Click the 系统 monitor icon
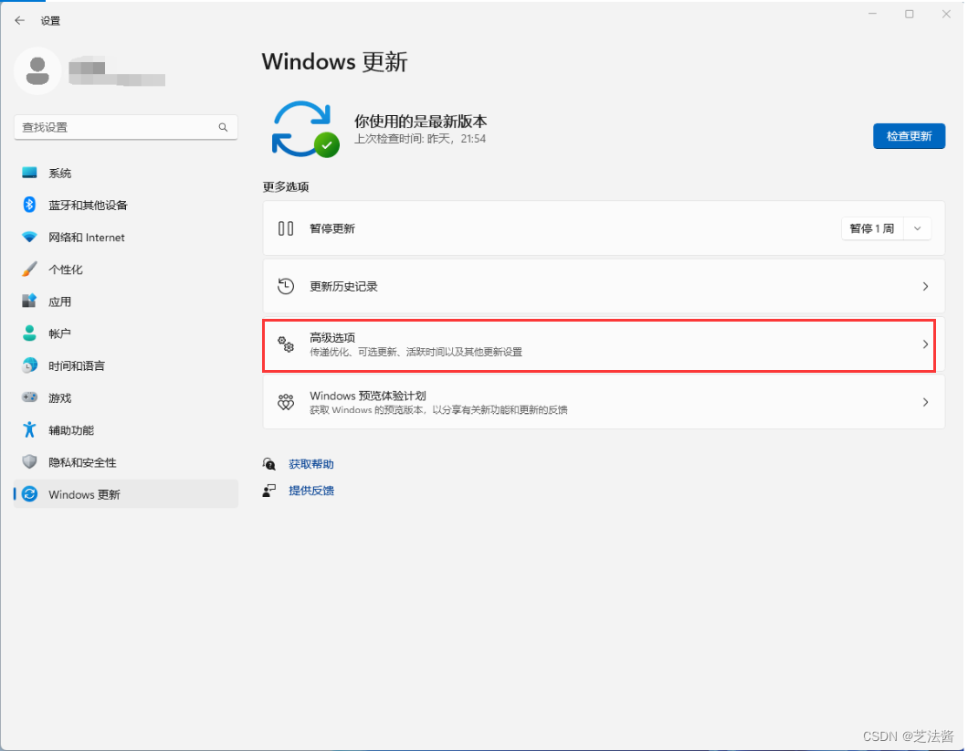This screenshot has height=751, width=968. [x=29, y=173]
